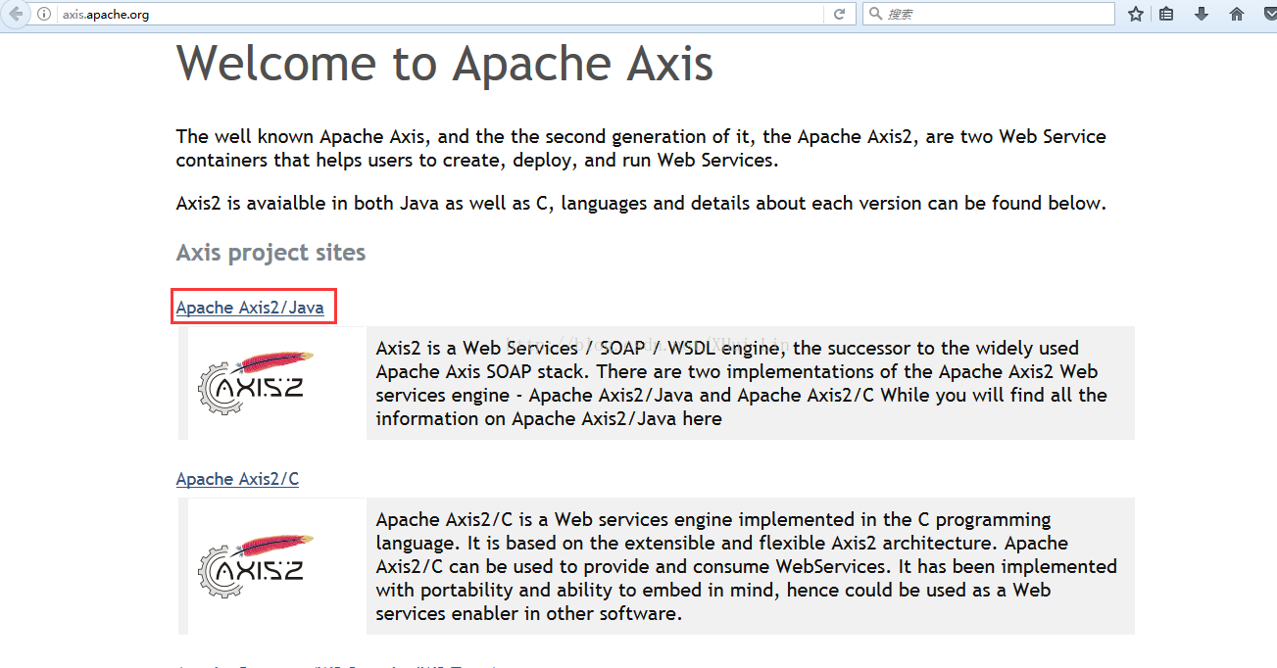
Task: Show site information via the info icon
Action: [x=44, y=15]
